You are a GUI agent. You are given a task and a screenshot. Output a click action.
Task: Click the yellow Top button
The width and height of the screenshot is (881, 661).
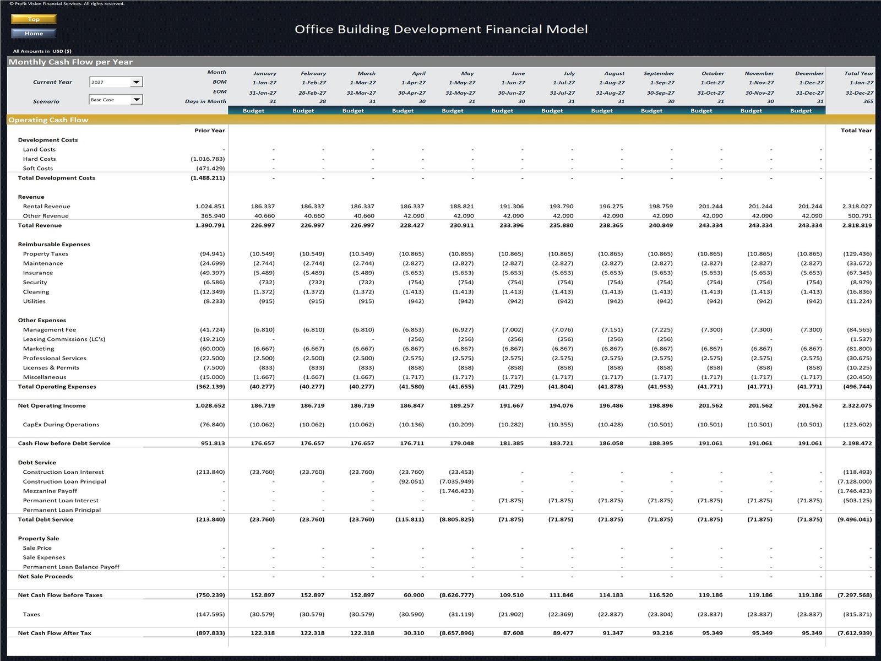click(34, 19)
